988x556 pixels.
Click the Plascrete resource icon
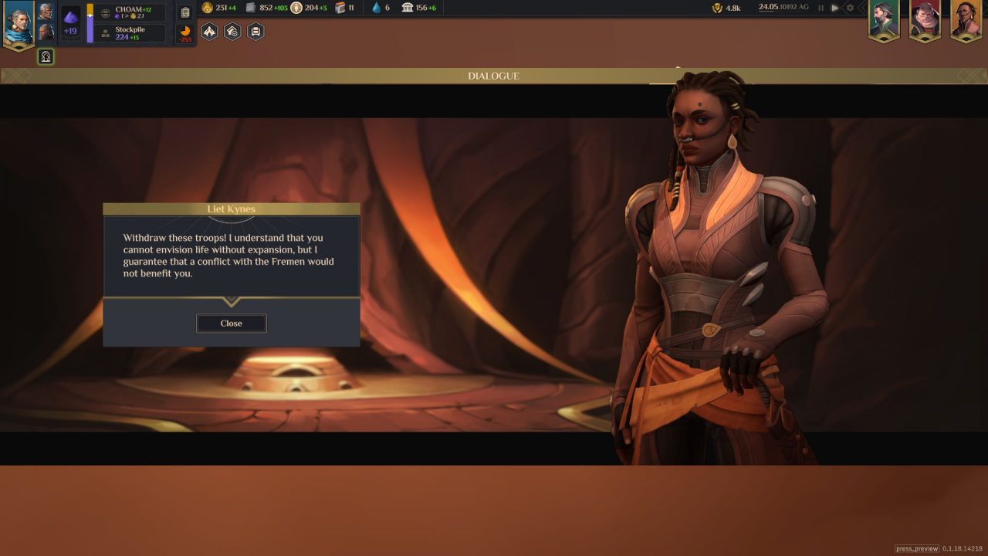point(250,8)
